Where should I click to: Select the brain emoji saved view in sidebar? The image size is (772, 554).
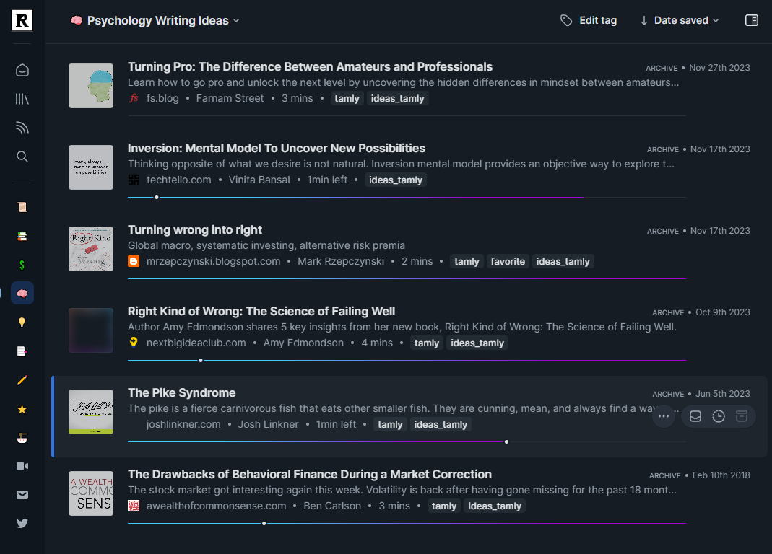point(22,294)
